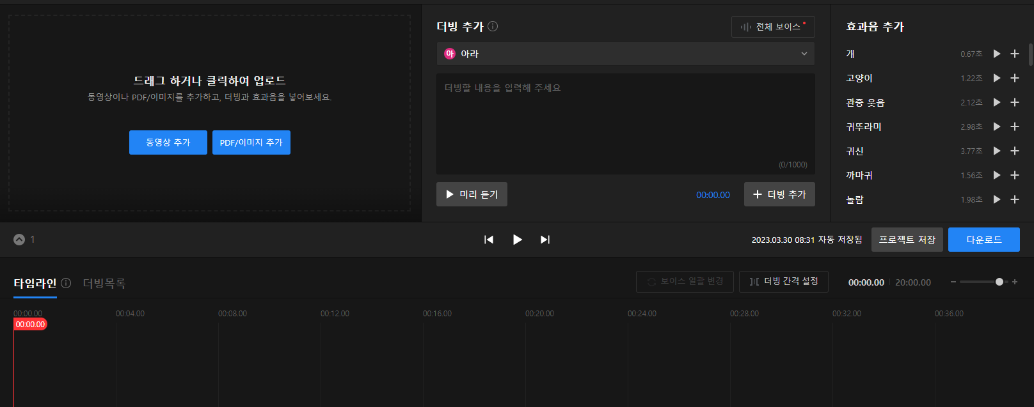Switch to the 더빙목록 tab
This screenshot has height=407, width=1034.
click(x=104, y=283)
